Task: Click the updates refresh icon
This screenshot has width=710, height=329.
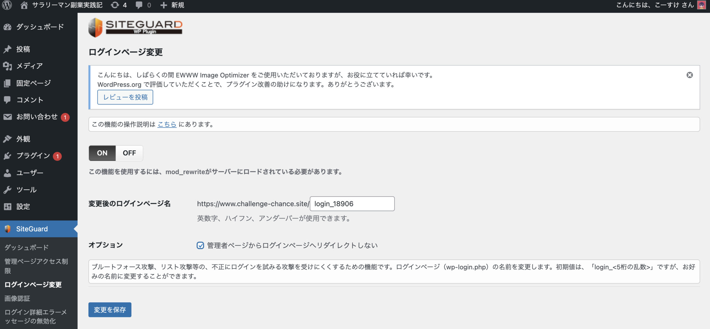Action: click(115, 5)
